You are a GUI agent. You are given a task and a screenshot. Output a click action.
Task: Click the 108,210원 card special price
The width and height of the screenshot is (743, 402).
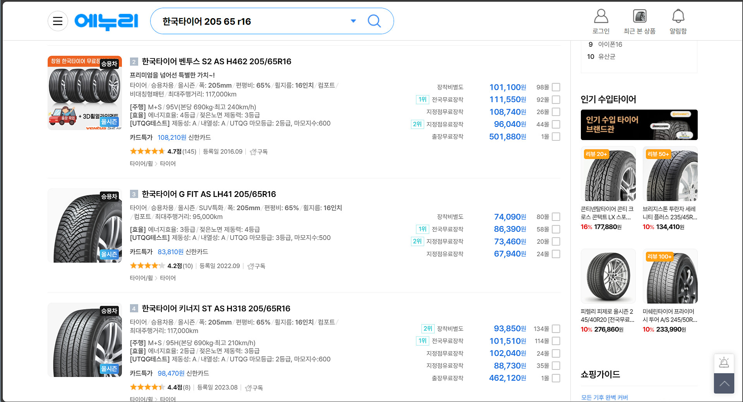172,137
